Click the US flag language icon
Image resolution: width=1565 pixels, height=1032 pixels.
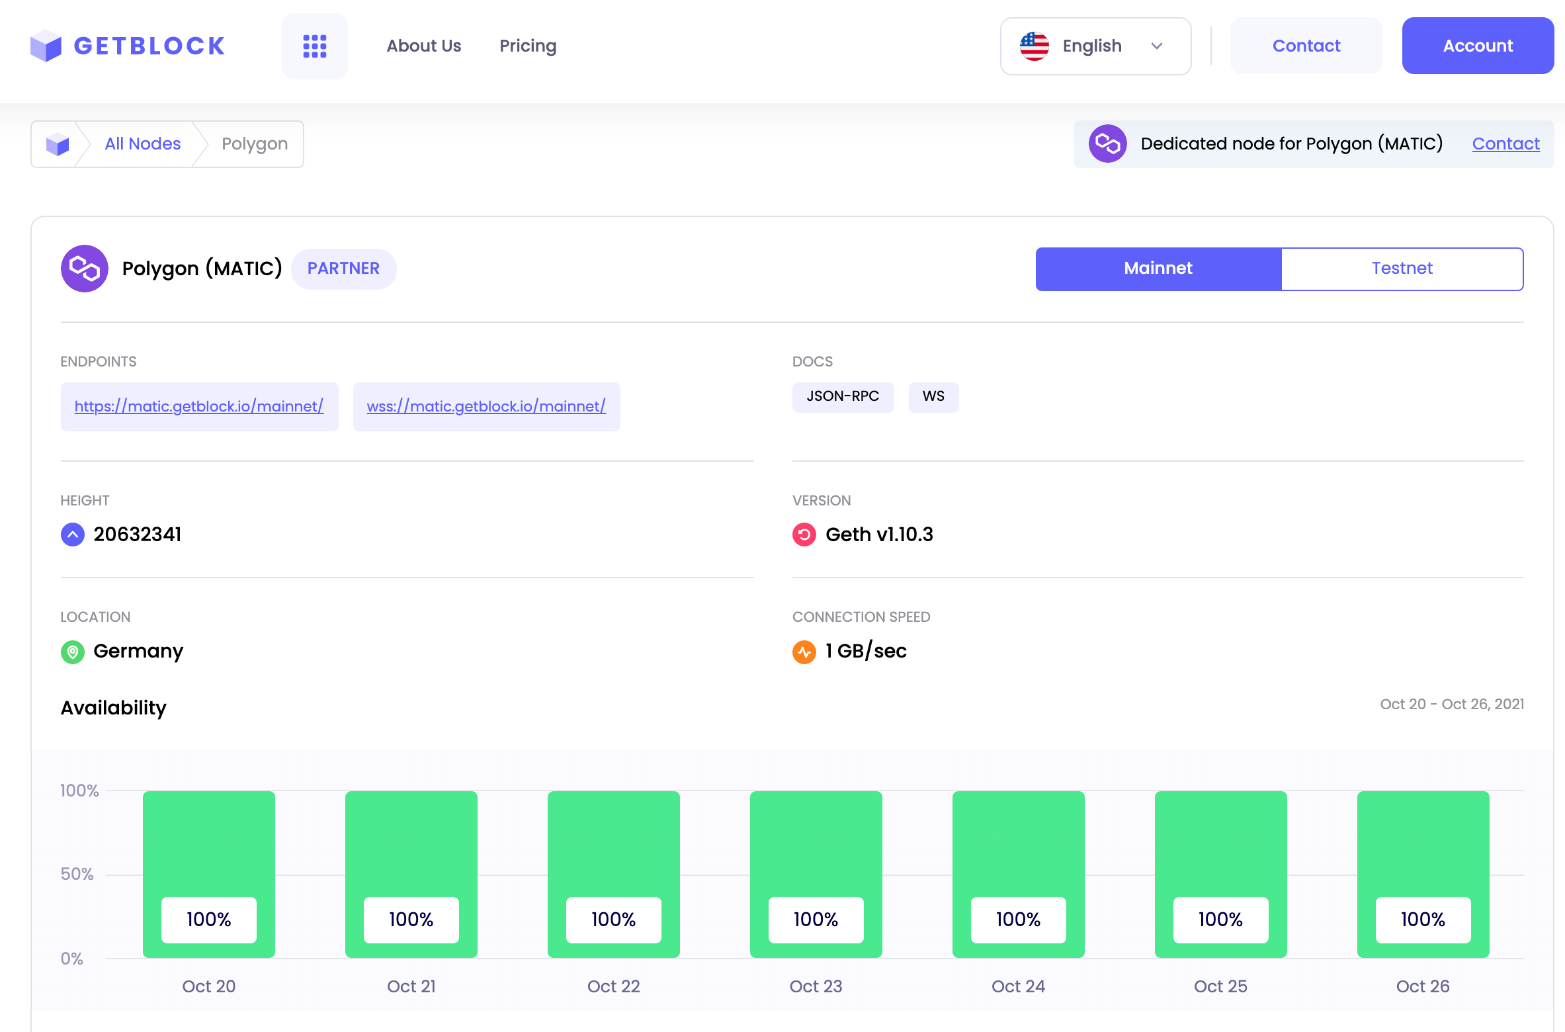point(1035,46)
